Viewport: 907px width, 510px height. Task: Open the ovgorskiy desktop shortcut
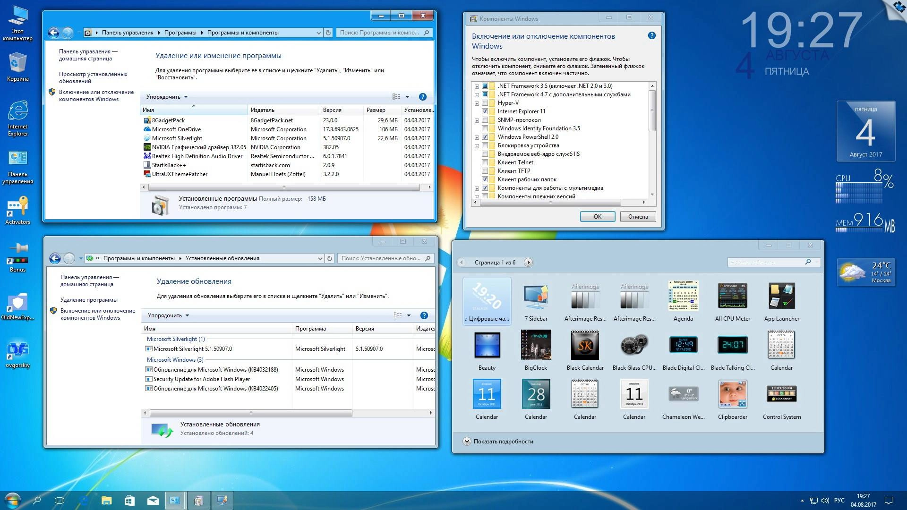click(x=18, y=354)
